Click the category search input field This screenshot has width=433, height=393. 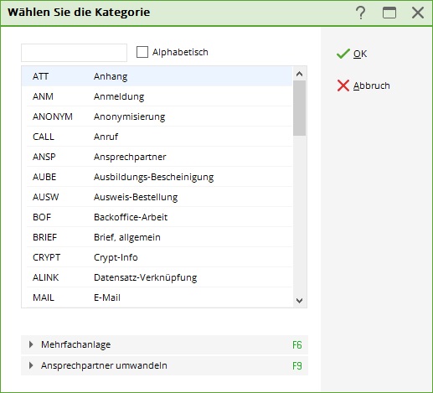tap(74, 53)
